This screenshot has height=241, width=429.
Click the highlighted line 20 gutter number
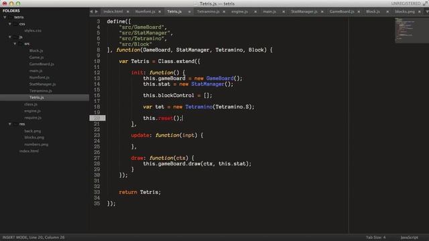tap(97, 118)
